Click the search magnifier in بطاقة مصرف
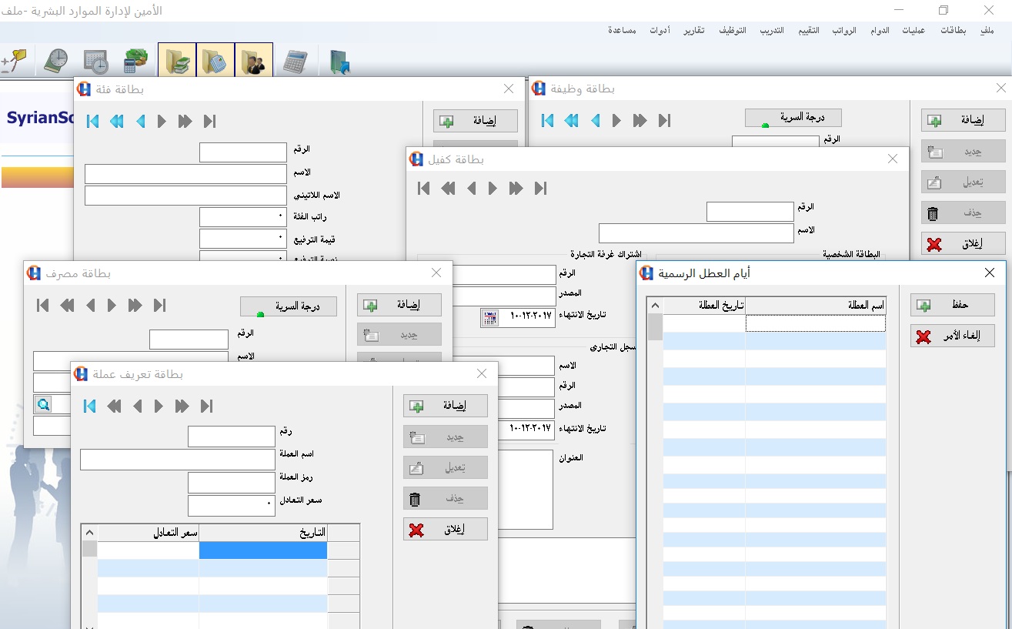This screenshot has height=629, width=1012. [42, 404]
